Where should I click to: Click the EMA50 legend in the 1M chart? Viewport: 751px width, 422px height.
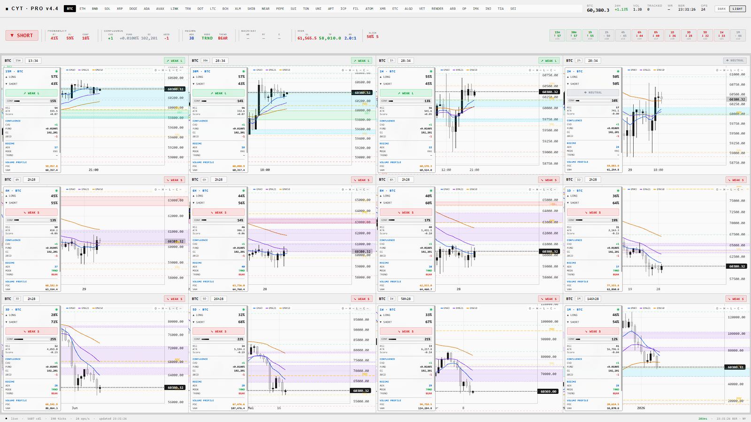point(659,308)
